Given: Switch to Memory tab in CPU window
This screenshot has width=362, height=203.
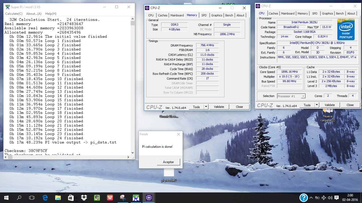Looking at the screenshot, I should [x=302, y=13].
